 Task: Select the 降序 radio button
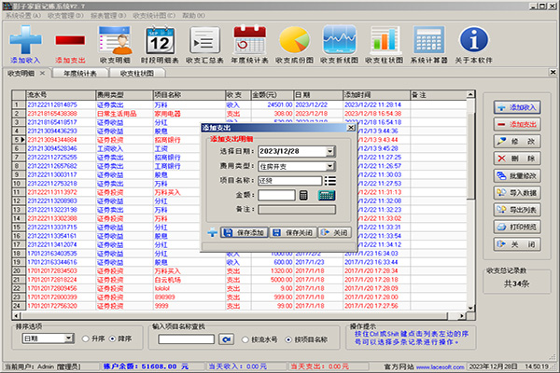[x=113, y=338]
